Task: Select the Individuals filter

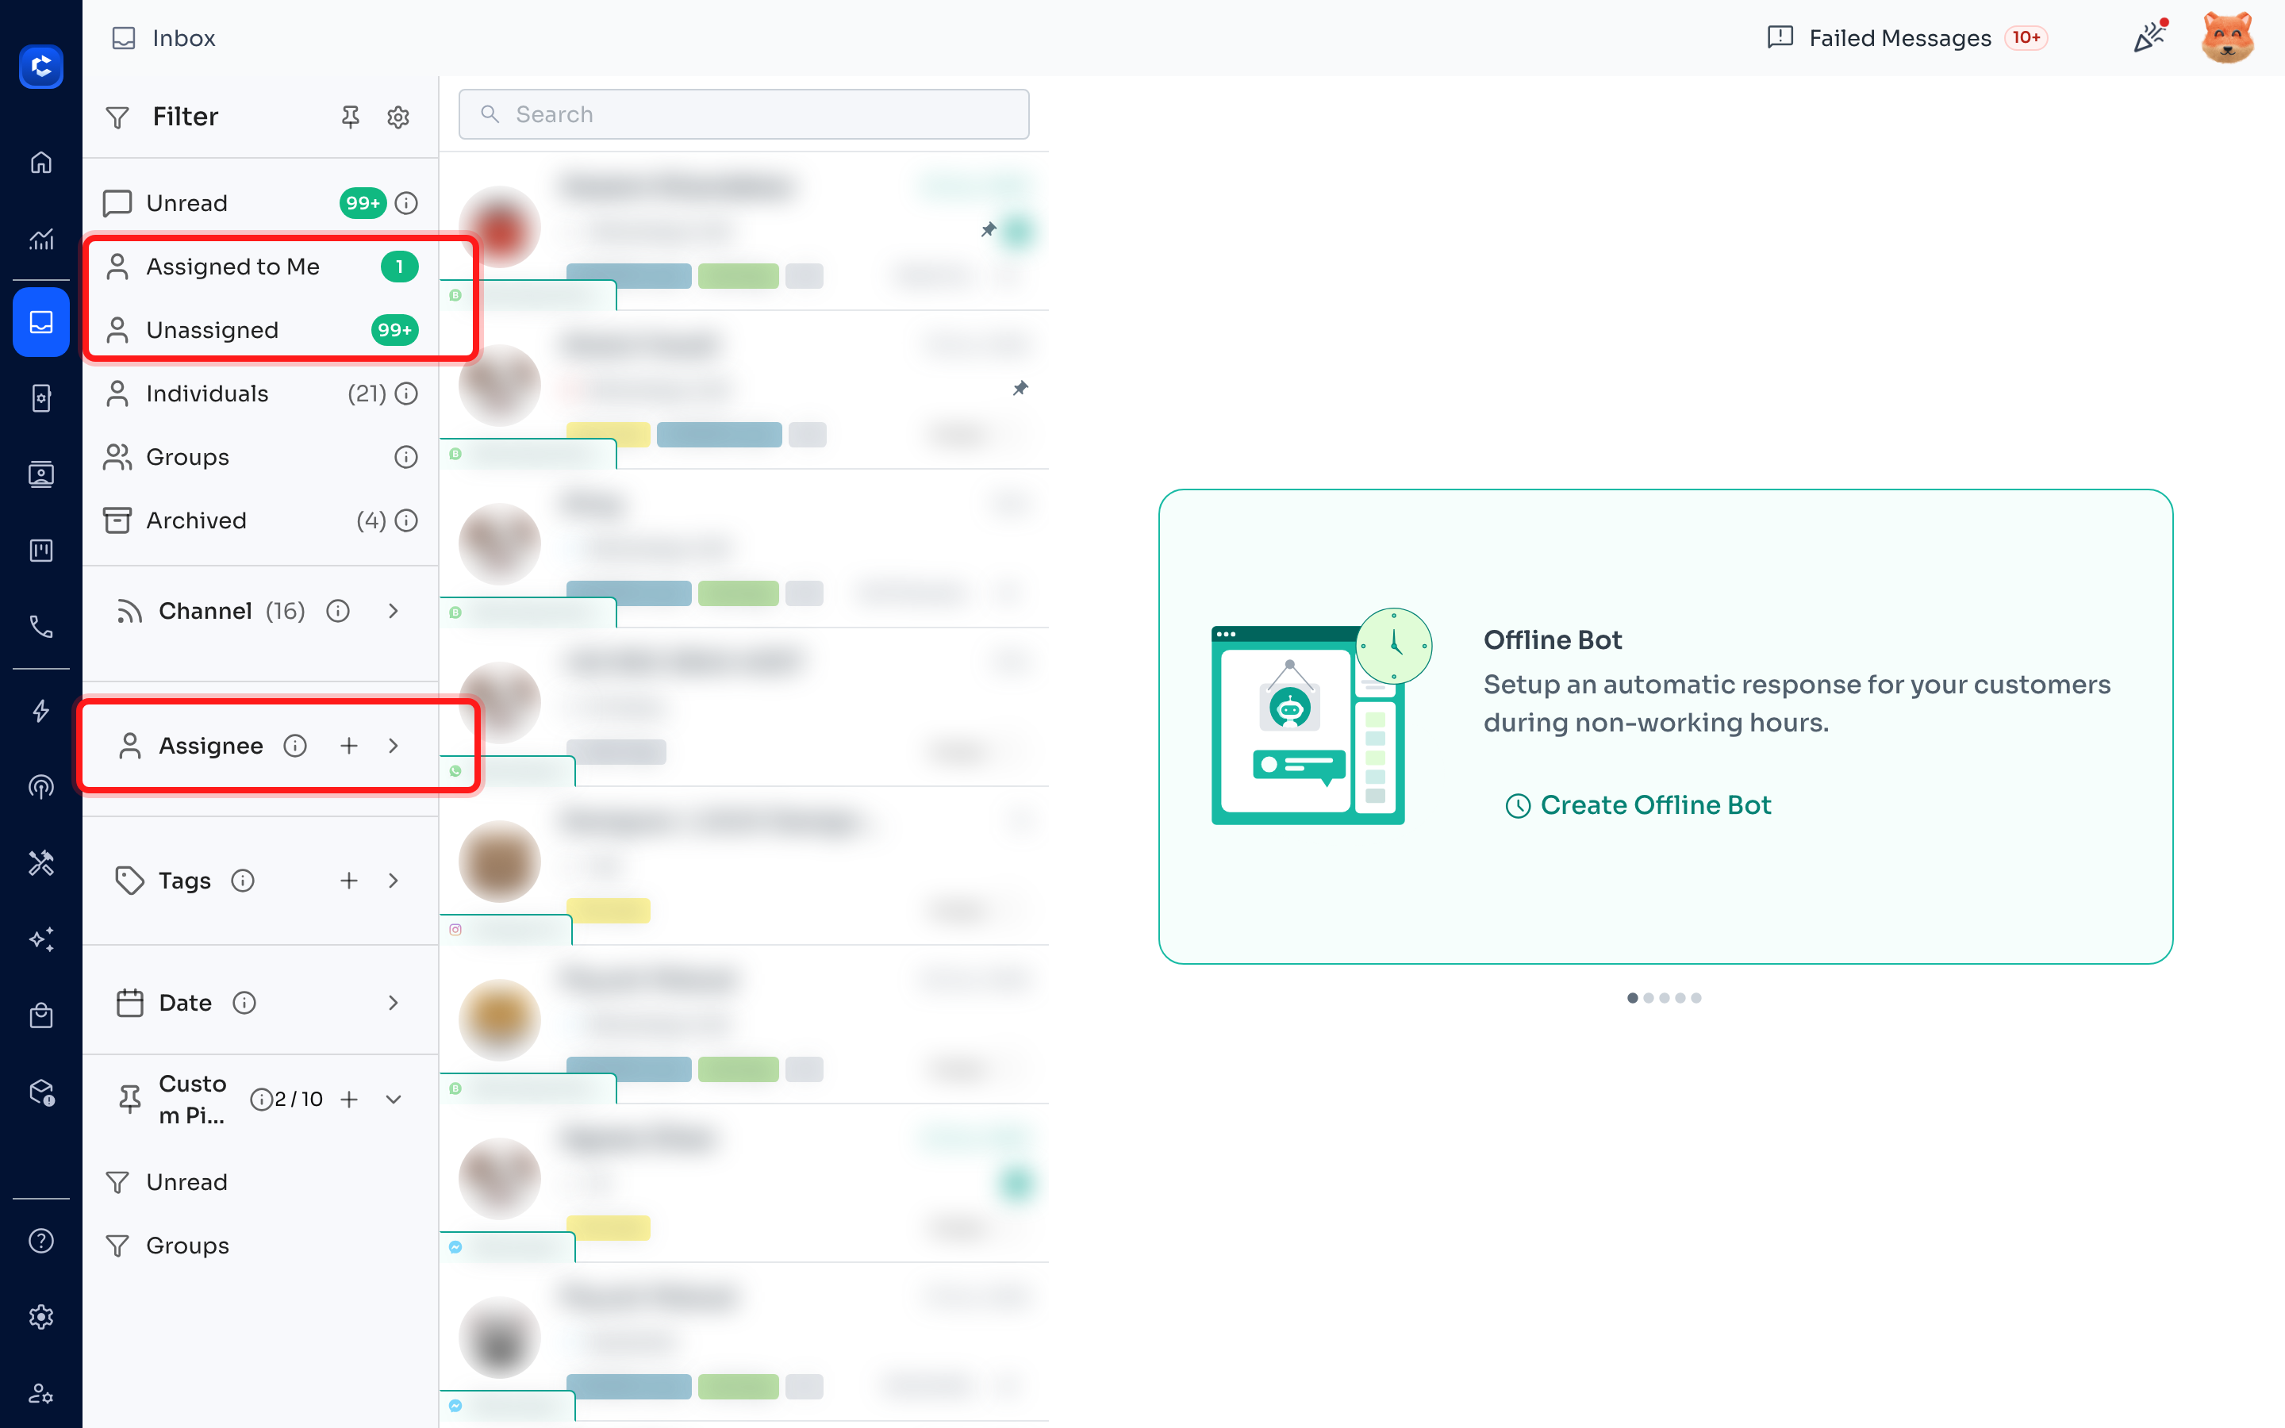Action: pyautogui.click(x=260, y=393)
